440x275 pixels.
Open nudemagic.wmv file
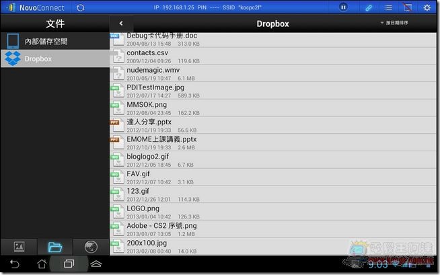coord(273,74)
